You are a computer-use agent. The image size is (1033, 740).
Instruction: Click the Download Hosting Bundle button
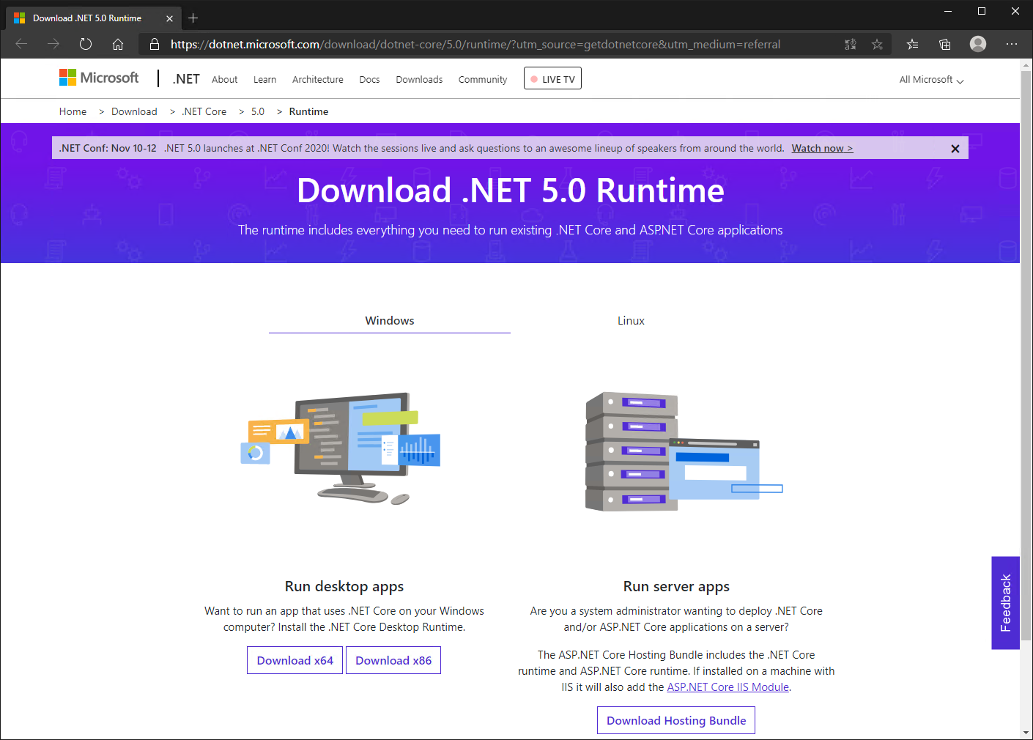676,720
